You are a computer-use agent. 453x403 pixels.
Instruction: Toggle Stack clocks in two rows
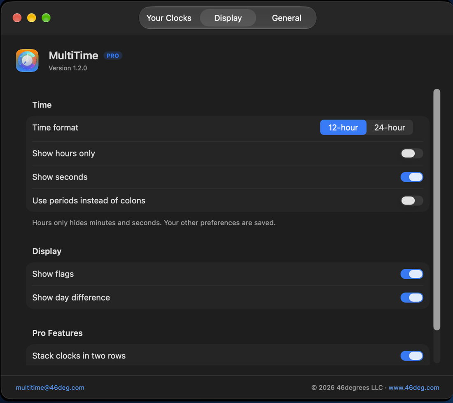[412, 356]
